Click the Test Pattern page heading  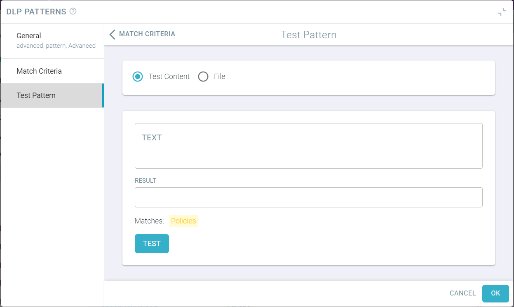click(x=309, y=35)
